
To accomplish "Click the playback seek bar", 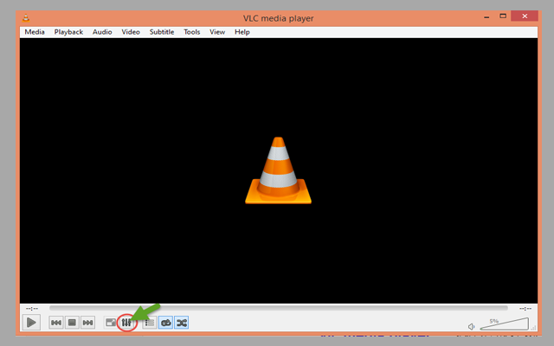I will point(277,307).
